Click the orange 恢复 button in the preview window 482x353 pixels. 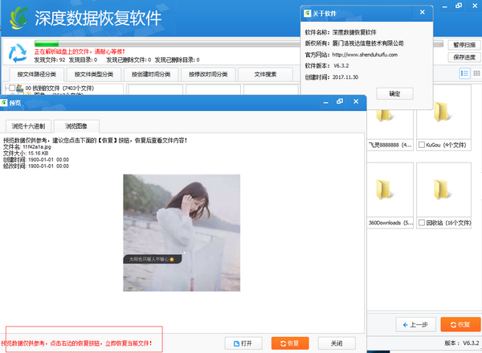pyautogui.click(x=289, y=343)
